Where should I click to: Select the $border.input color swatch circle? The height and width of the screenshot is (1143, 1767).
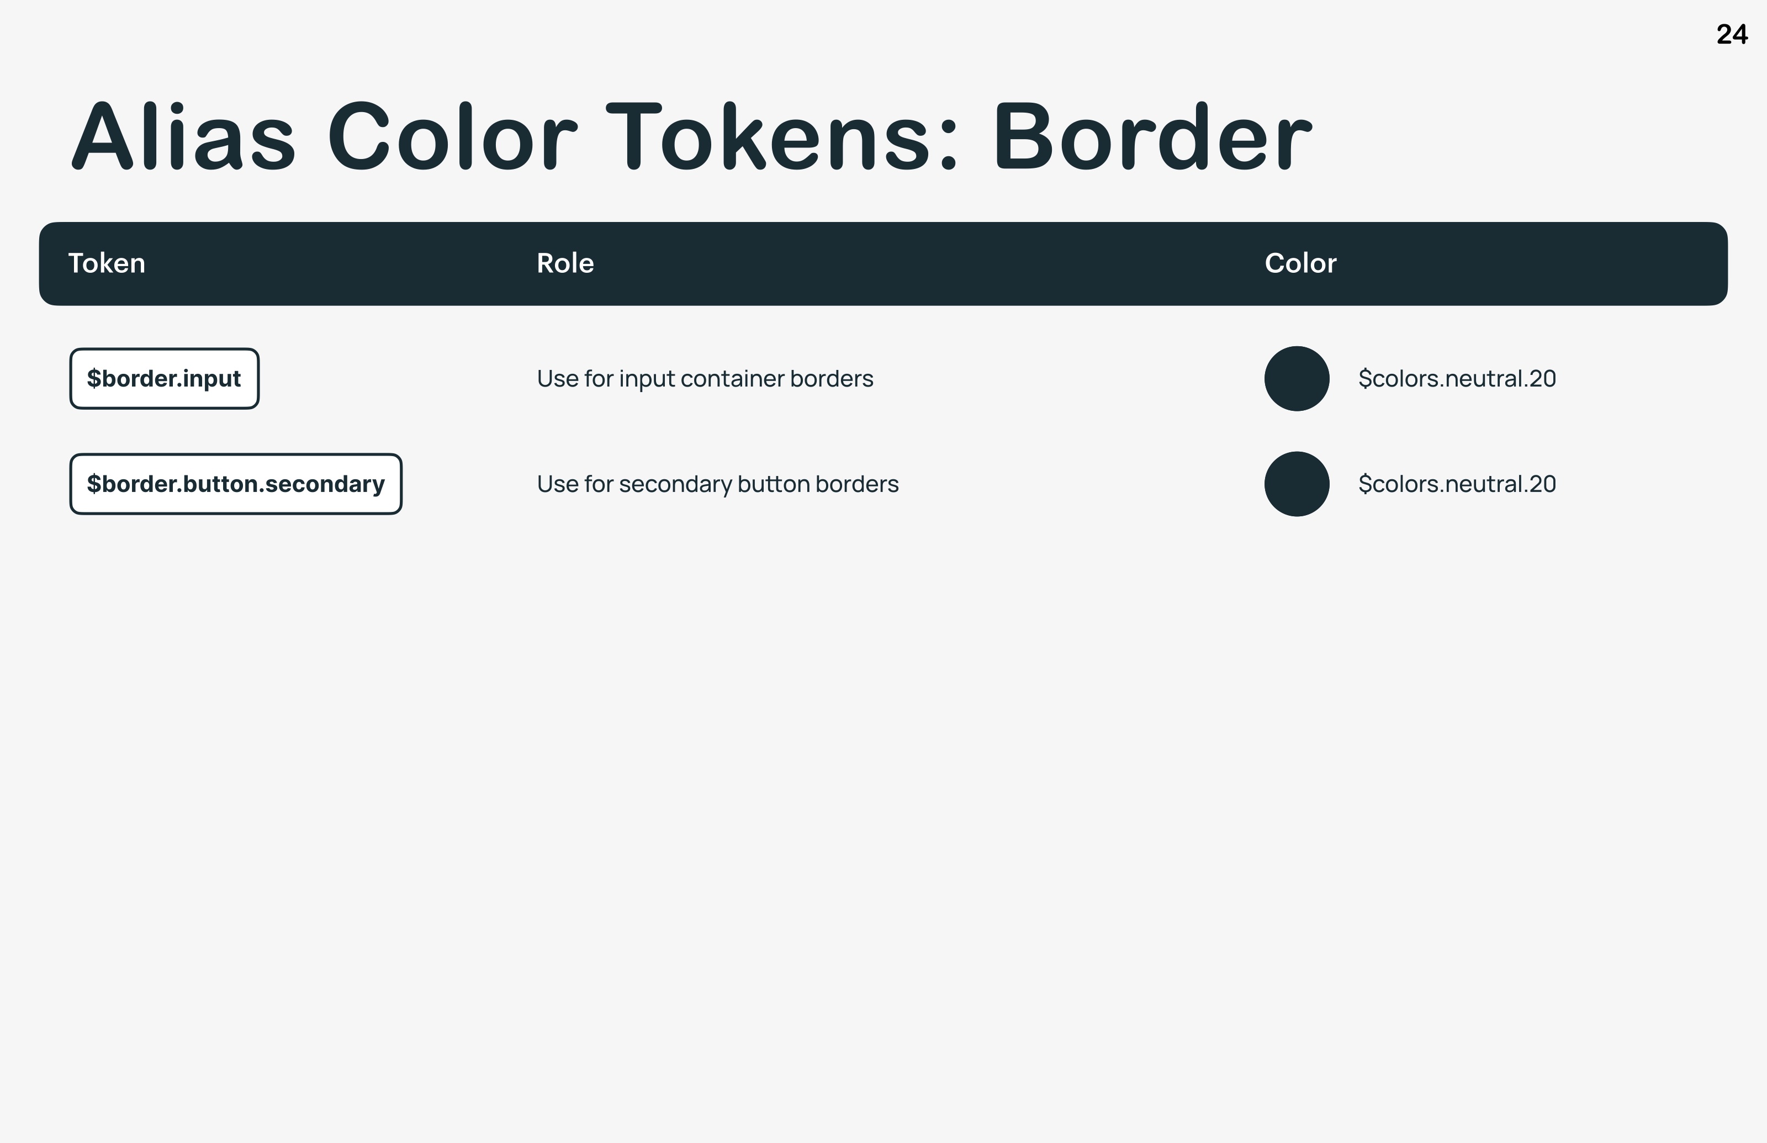click(1297, 379)
